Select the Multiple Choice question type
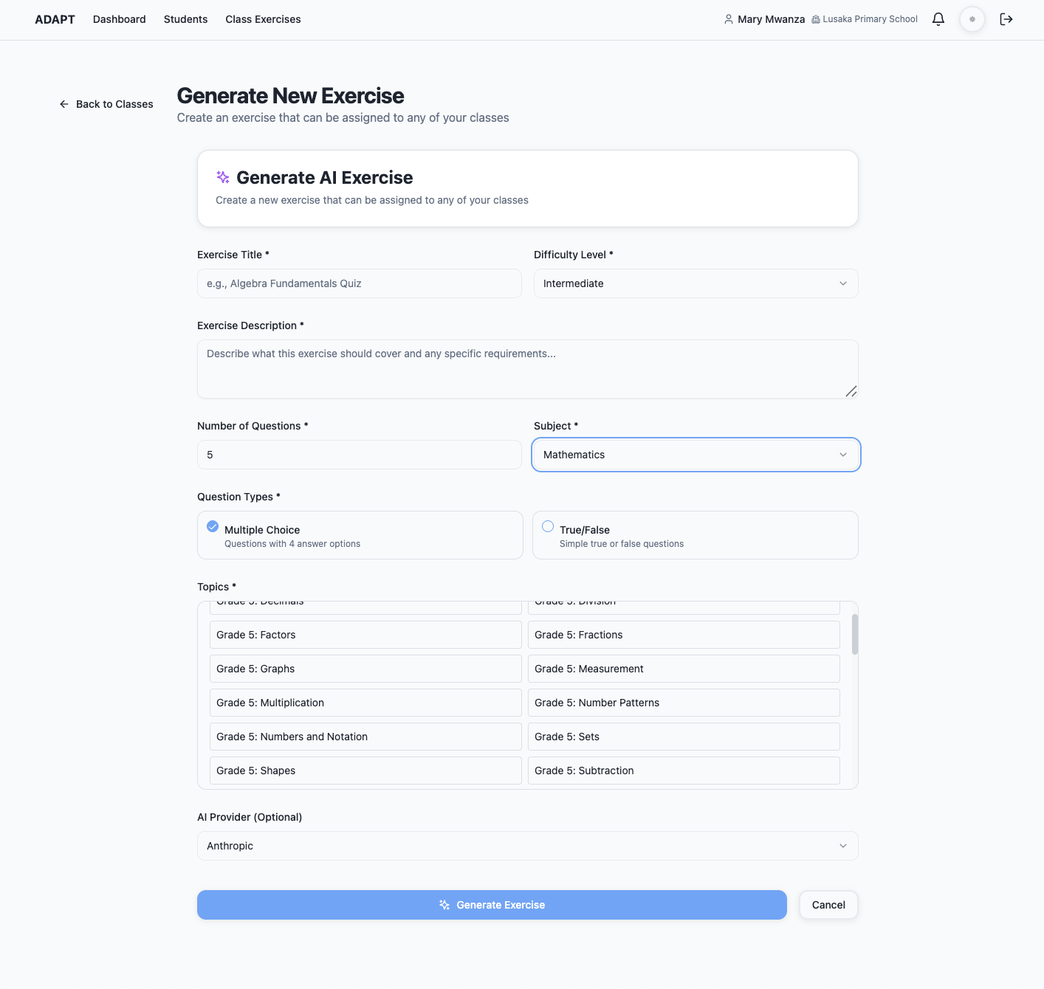This screenshot has width=1044, height=989. click(360, 535)
